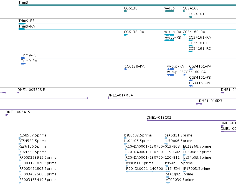The width and height of the screenshot is (236, 184).
Task: Click the RE68557.5prime EST label
Action: click(x=32, y=135)
